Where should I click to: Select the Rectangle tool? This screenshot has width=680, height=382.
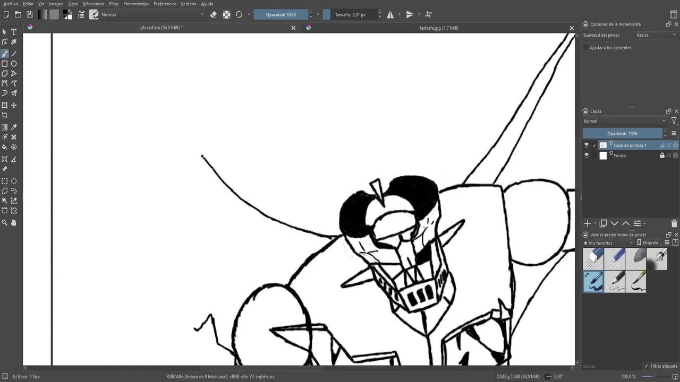[x=5, y=64]
